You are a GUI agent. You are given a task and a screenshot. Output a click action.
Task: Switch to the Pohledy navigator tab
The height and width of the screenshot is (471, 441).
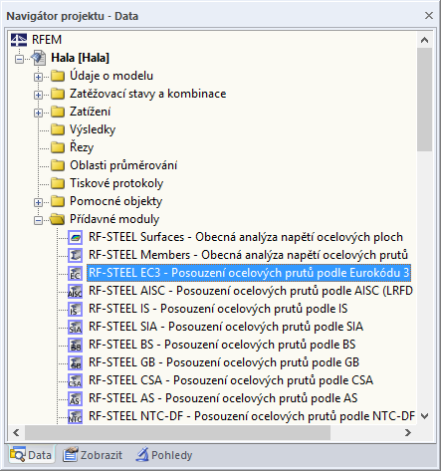click(164, 455)
